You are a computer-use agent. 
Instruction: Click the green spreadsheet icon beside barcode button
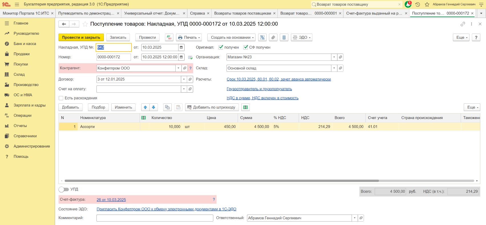tap(245, 107)
